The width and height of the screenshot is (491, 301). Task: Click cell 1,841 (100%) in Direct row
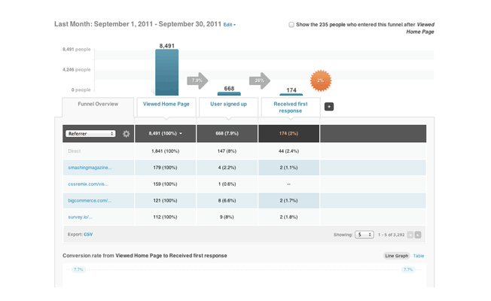pos(166,151)
